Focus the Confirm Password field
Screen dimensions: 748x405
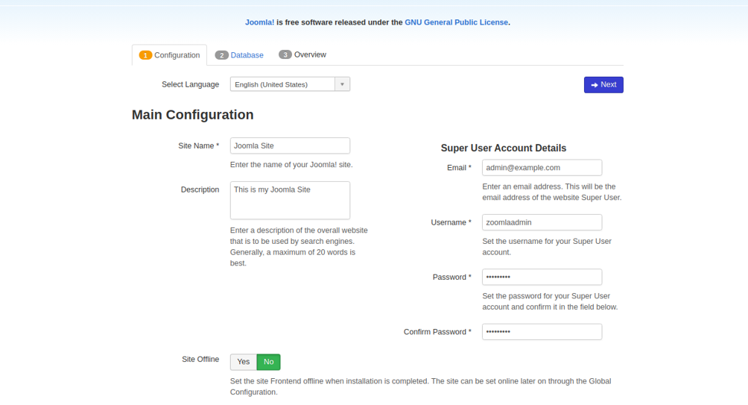[542, 332]
